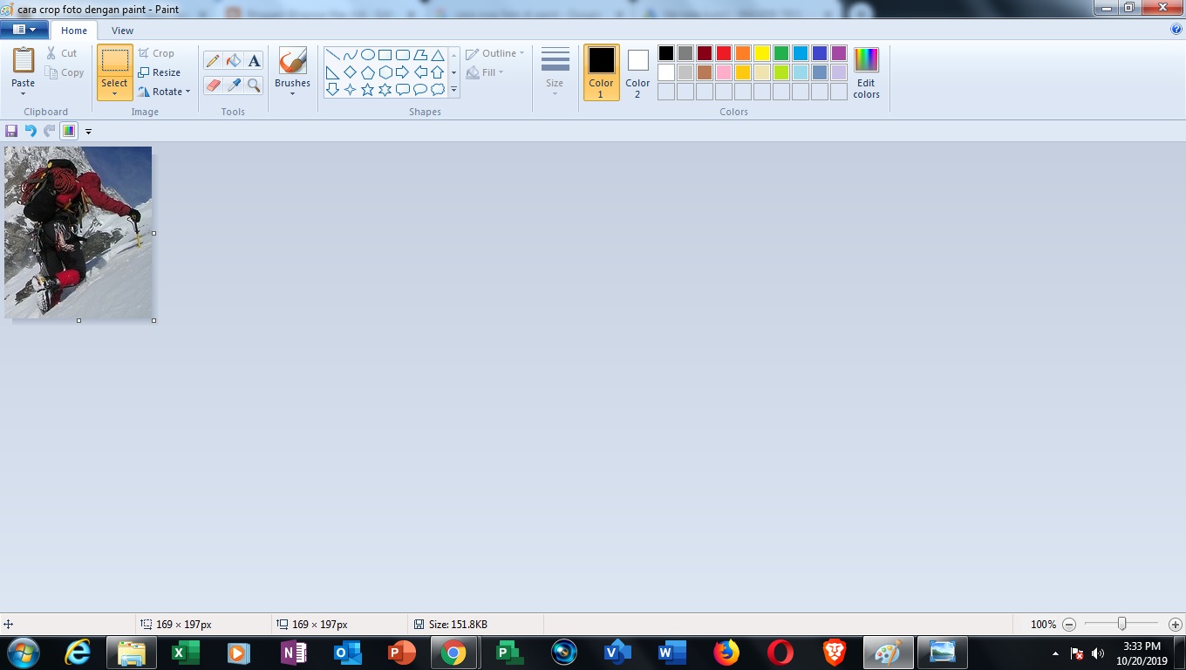Image resolution: width=1186 pixels, height=670 pixels.
Task: Select the Color picker tool
Action: (232, 85)
